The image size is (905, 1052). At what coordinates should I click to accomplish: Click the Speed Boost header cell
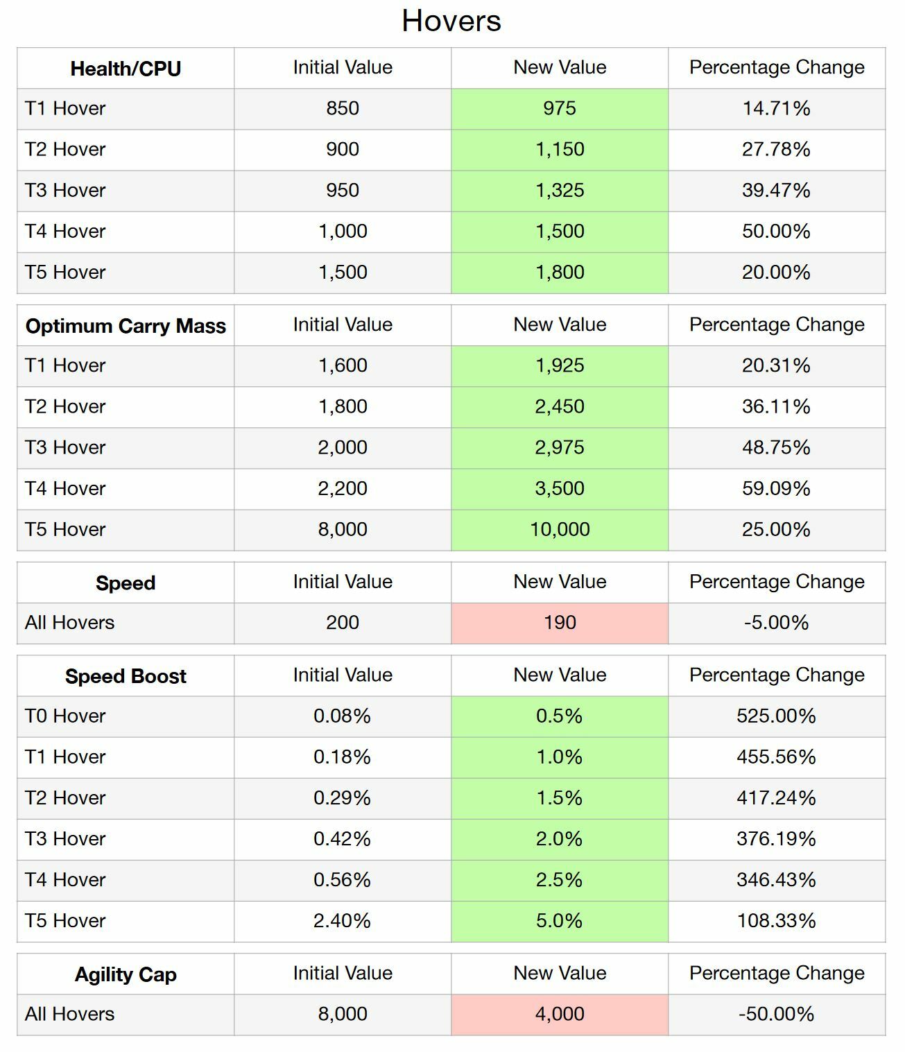pyautogui.click(x=126, y=676)
